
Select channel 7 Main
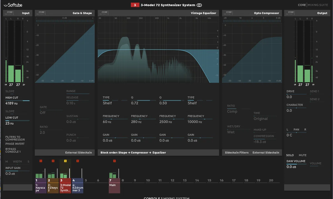point(114,186)
